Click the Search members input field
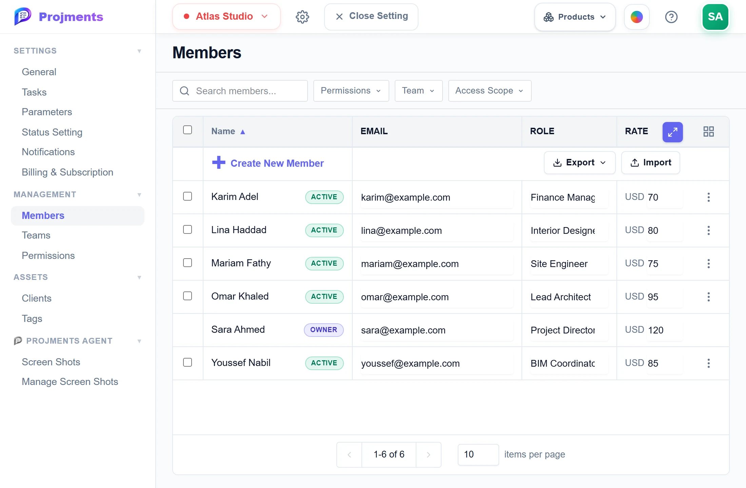The image size is (746, 488). click(240, 91)
